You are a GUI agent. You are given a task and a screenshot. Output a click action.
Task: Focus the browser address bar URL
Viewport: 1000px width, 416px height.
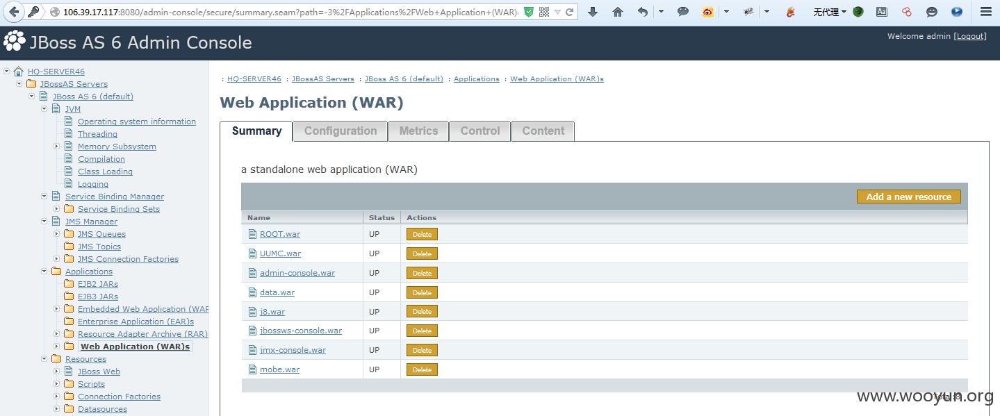point(290,12)
